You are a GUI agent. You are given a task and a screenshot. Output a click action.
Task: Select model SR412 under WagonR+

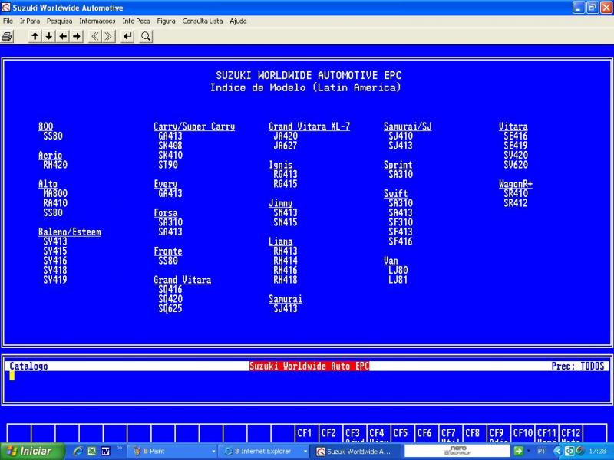pyautogui.click(x=516, y=203)
